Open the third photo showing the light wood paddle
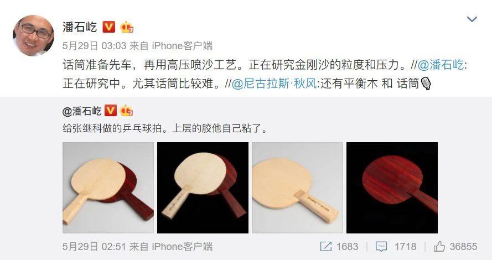 297,188
